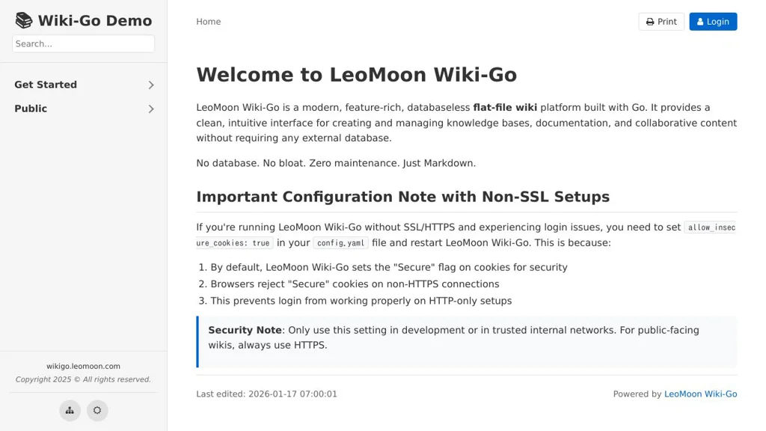Click the Wiki-Go Demo site title
766x431 pixels.
(x=94, y=21)
